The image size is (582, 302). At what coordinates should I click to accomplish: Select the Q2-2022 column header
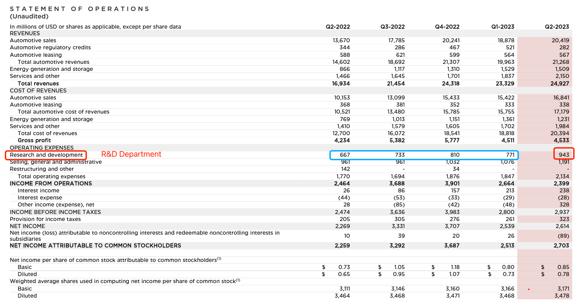coord(337,26)
